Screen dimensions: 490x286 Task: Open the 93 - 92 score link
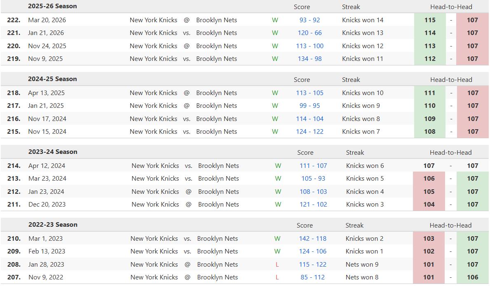[309, 20]
